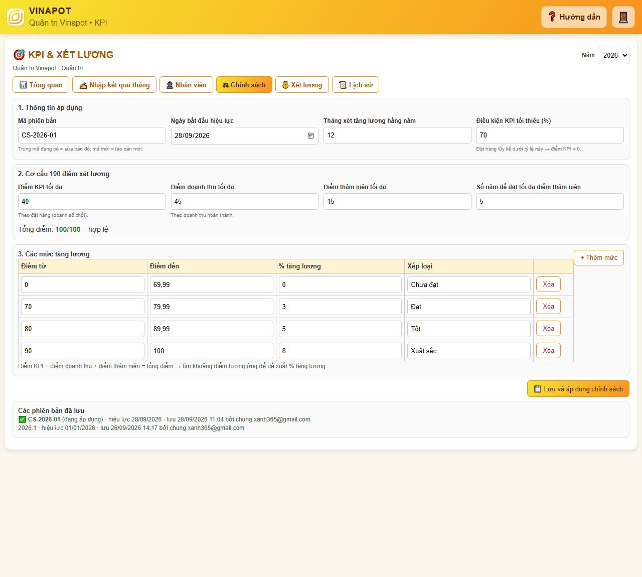
Task: Click the Điểm KPI tối đa field
Action: [92, 201]
